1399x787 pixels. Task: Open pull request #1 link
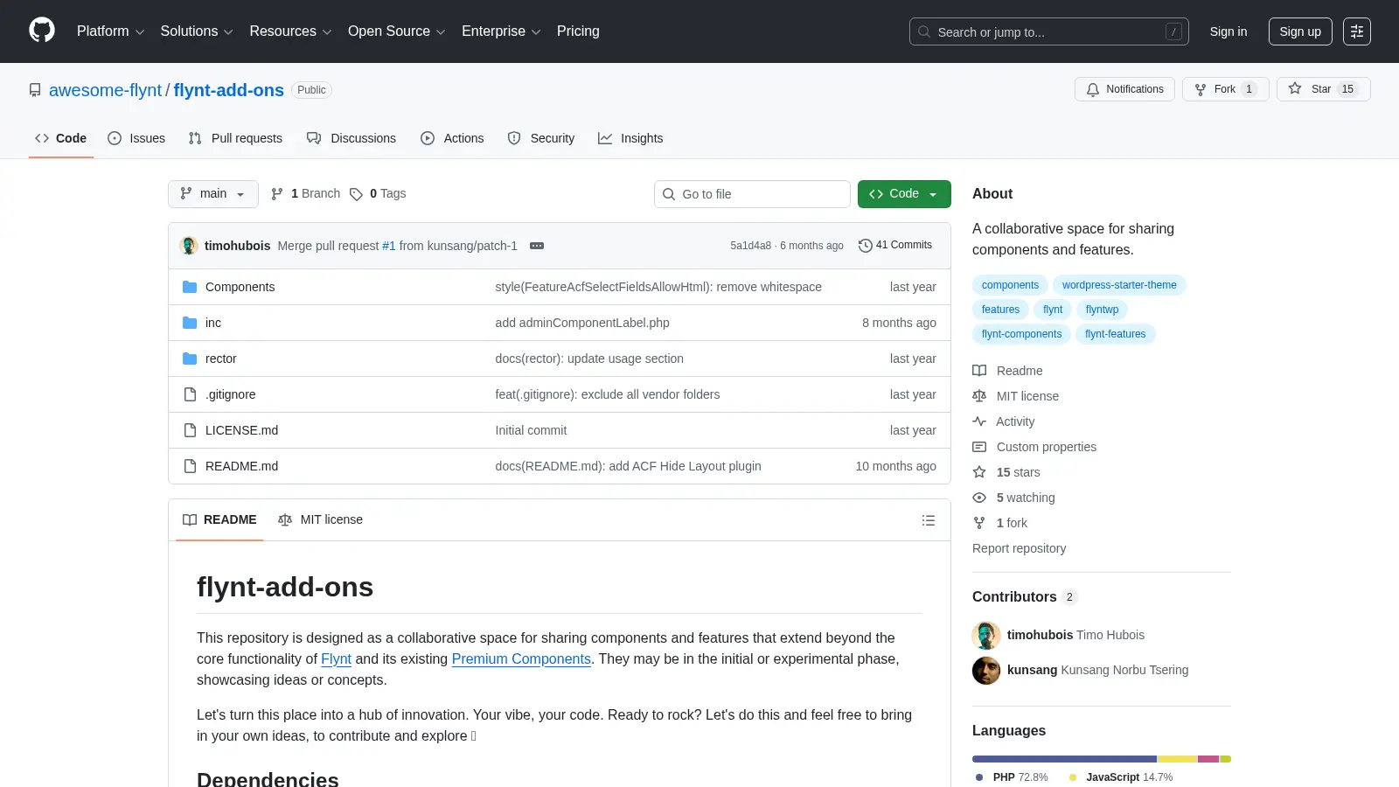point(389,246)
